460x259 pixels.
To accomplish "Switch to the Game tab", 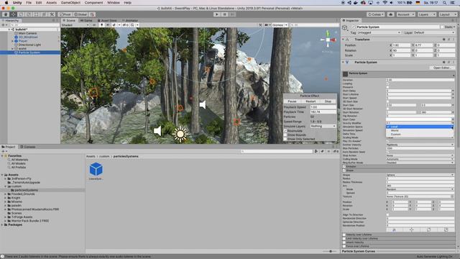I will tap(86, 21).
